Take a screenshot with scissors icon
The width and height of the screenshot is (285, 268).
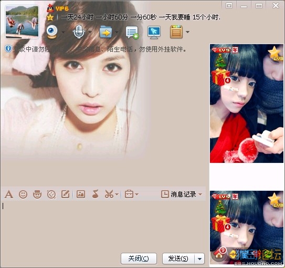[109, 194]
